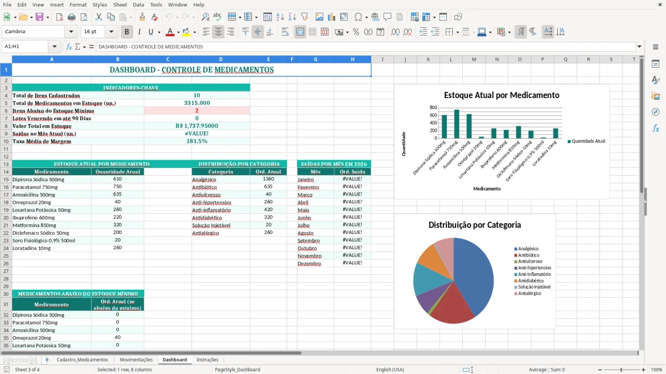Insert a pivot table
The width and height of the screenshot is (666, 374).
[x=344, y=17]
